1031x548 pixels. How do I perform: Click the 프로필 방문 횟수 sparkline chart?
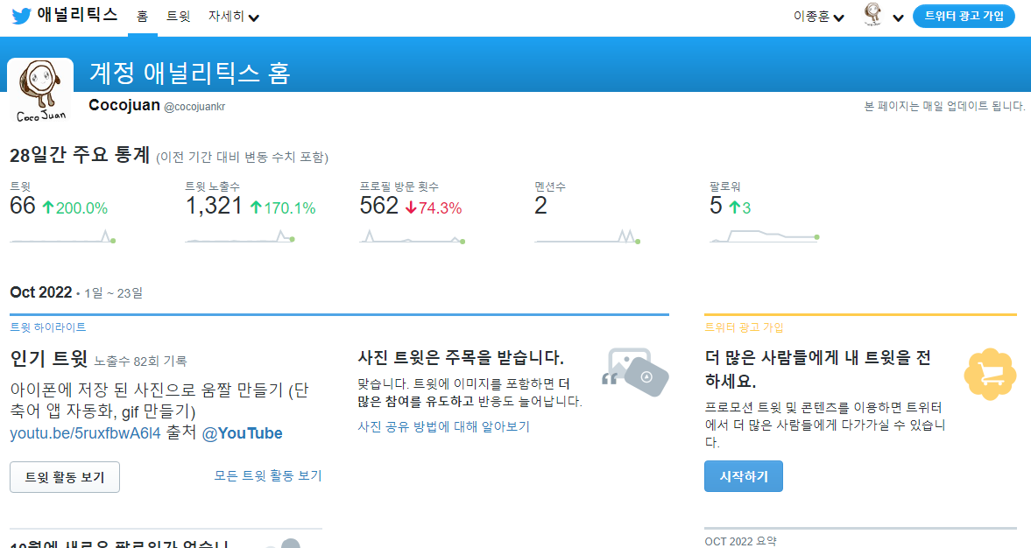pyautogui.click(x=413, y=235)
